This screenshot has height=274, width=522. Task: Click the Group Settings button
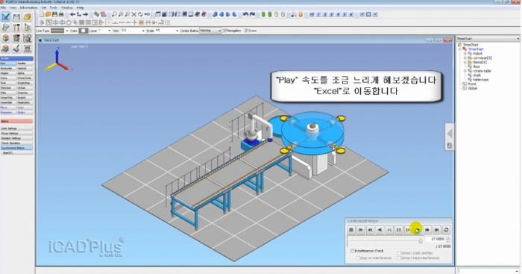(x=16, y=134)
